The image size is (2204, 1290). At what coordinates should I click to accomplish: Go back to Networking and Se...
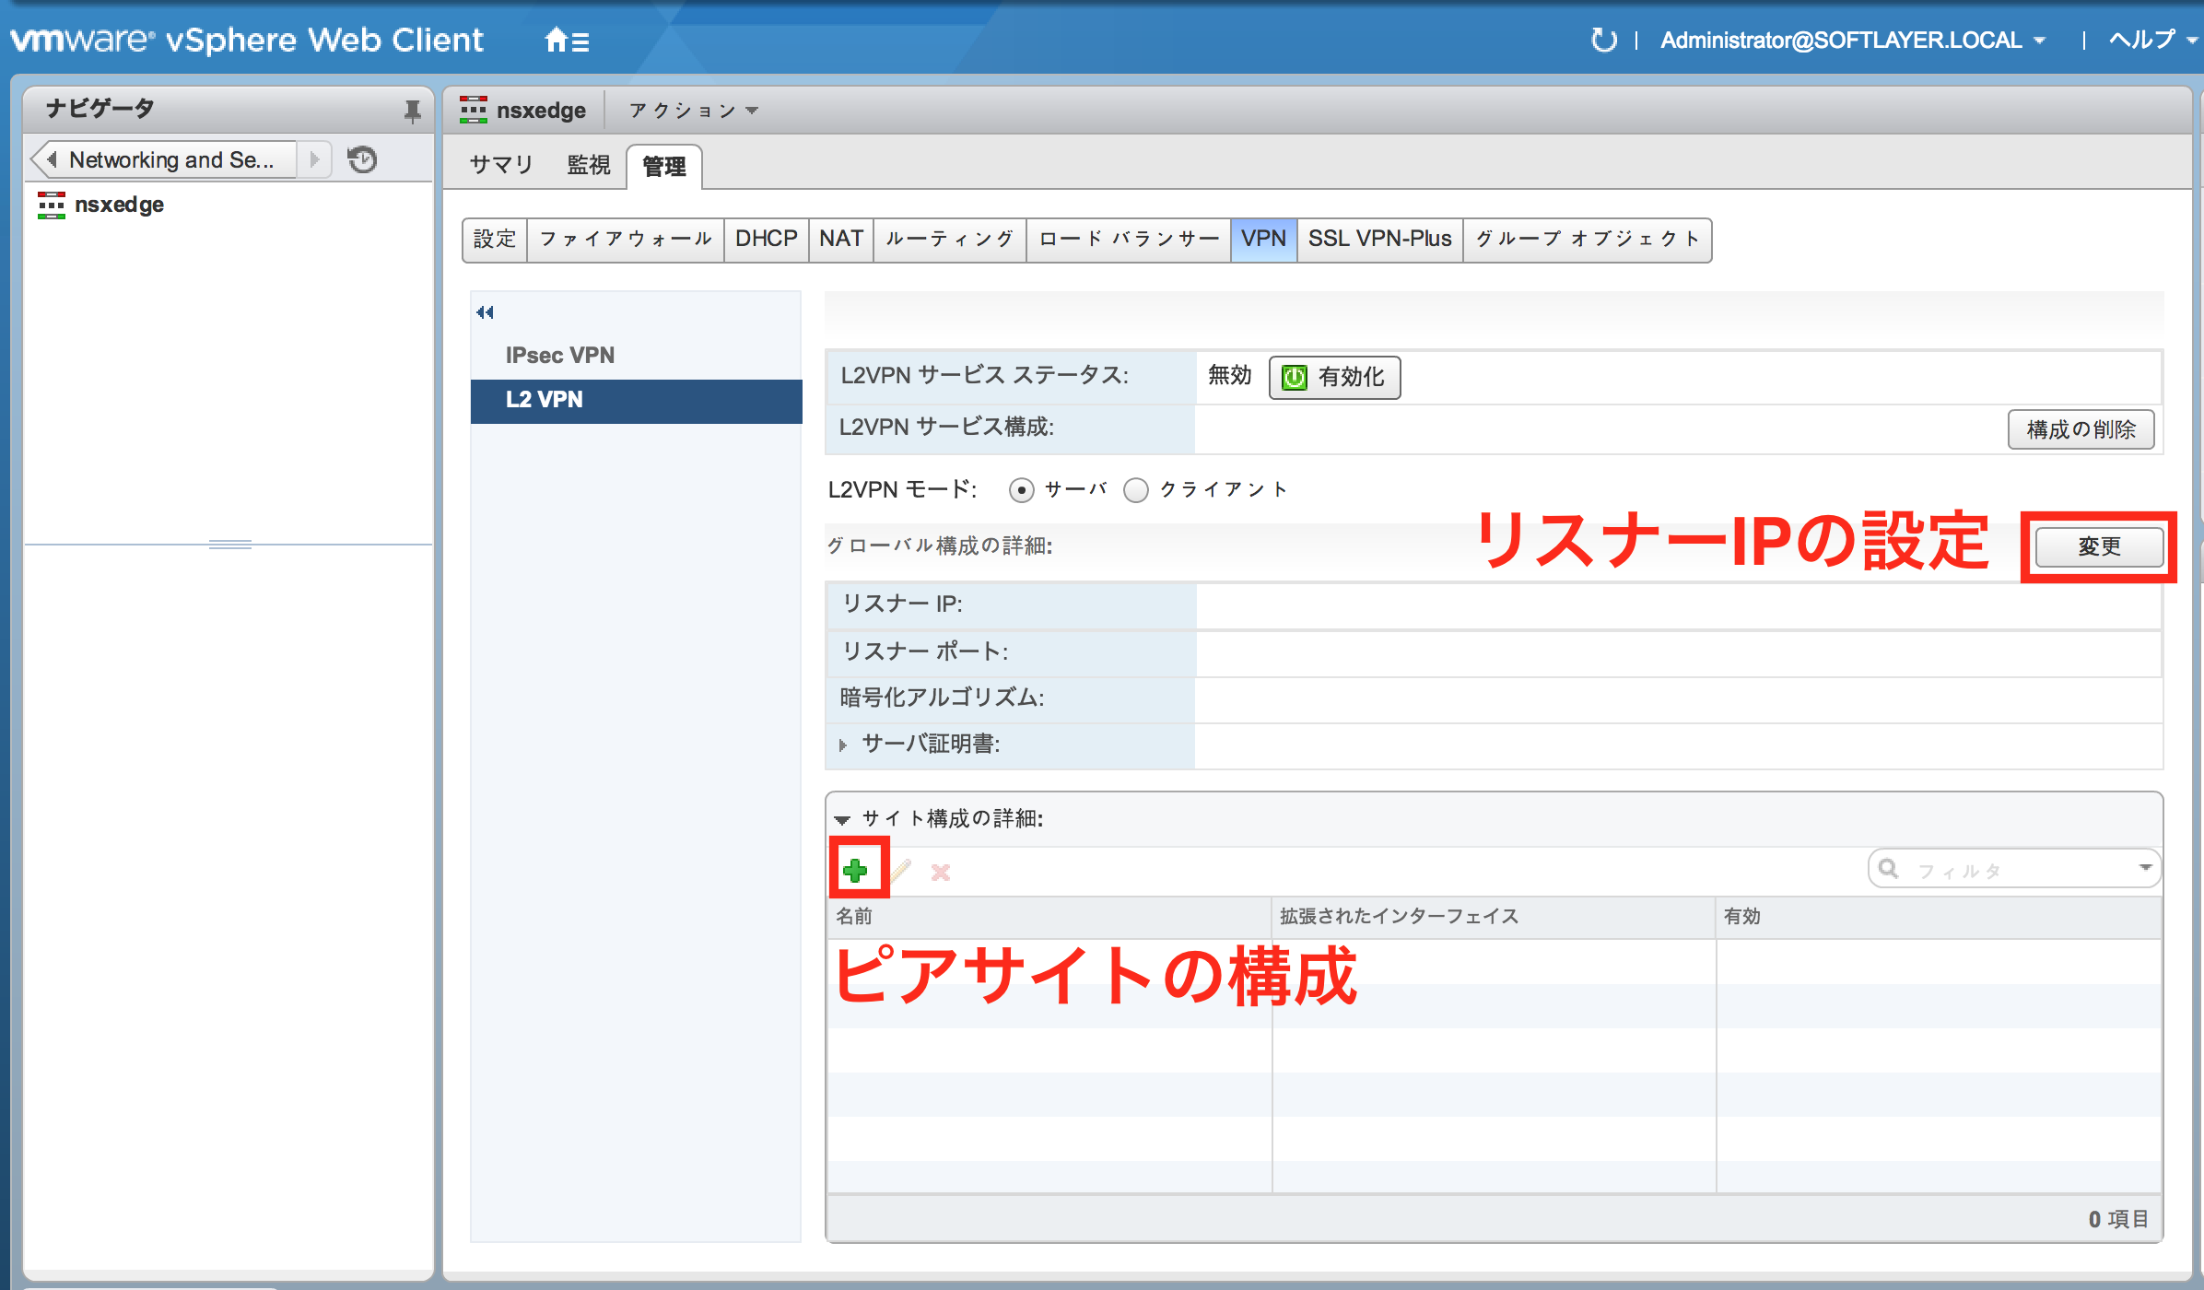pos(163,159)
